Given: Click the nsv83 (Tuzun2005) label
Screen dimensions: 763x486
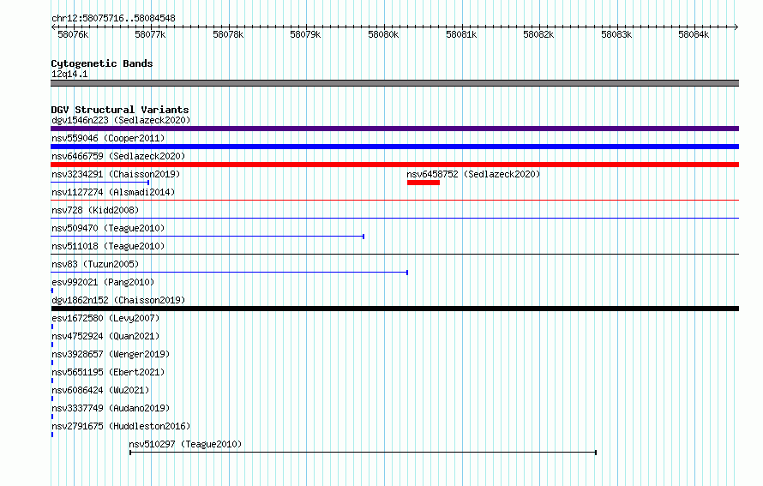Looking at the screenshot, I should coord(95,264).
